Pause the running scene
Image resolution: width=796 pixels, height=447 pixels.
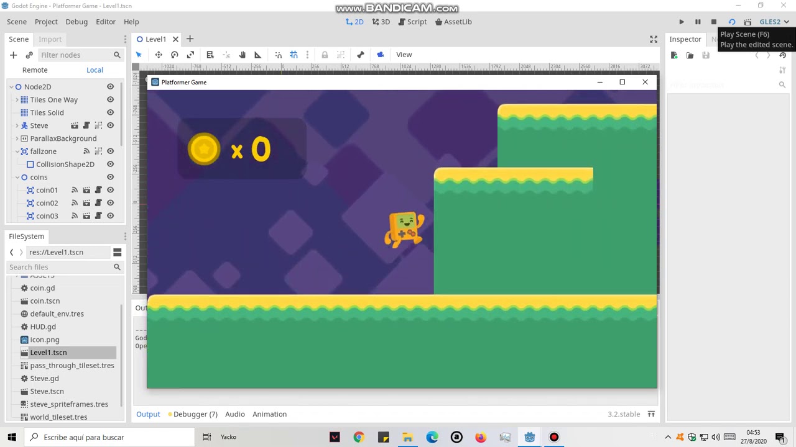pyautogui.click(x=698, y=22)
